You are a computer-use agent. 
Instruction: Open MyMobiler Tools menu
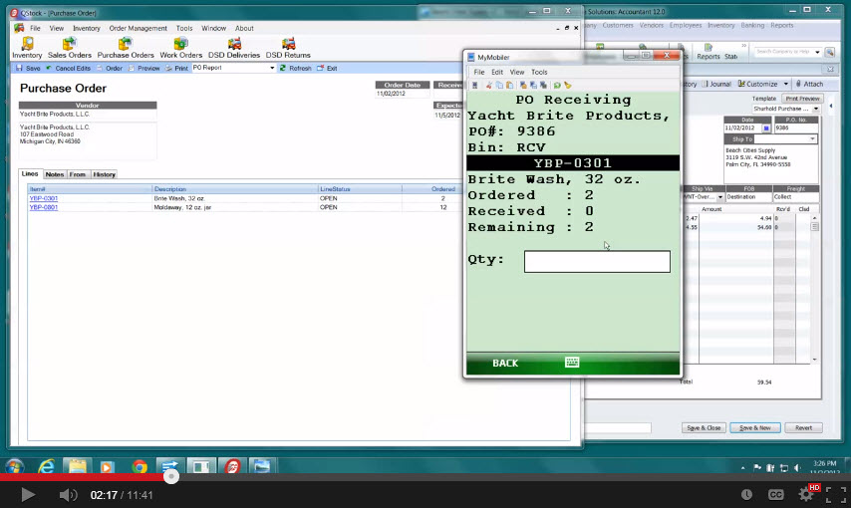[539, 72]
